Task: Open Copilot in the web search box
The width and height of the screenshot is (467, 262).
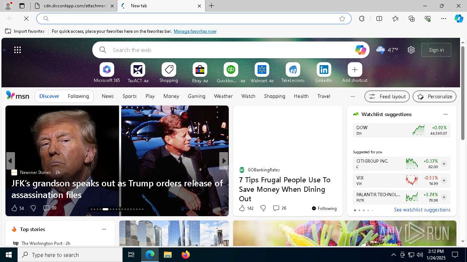Action: 360,50
